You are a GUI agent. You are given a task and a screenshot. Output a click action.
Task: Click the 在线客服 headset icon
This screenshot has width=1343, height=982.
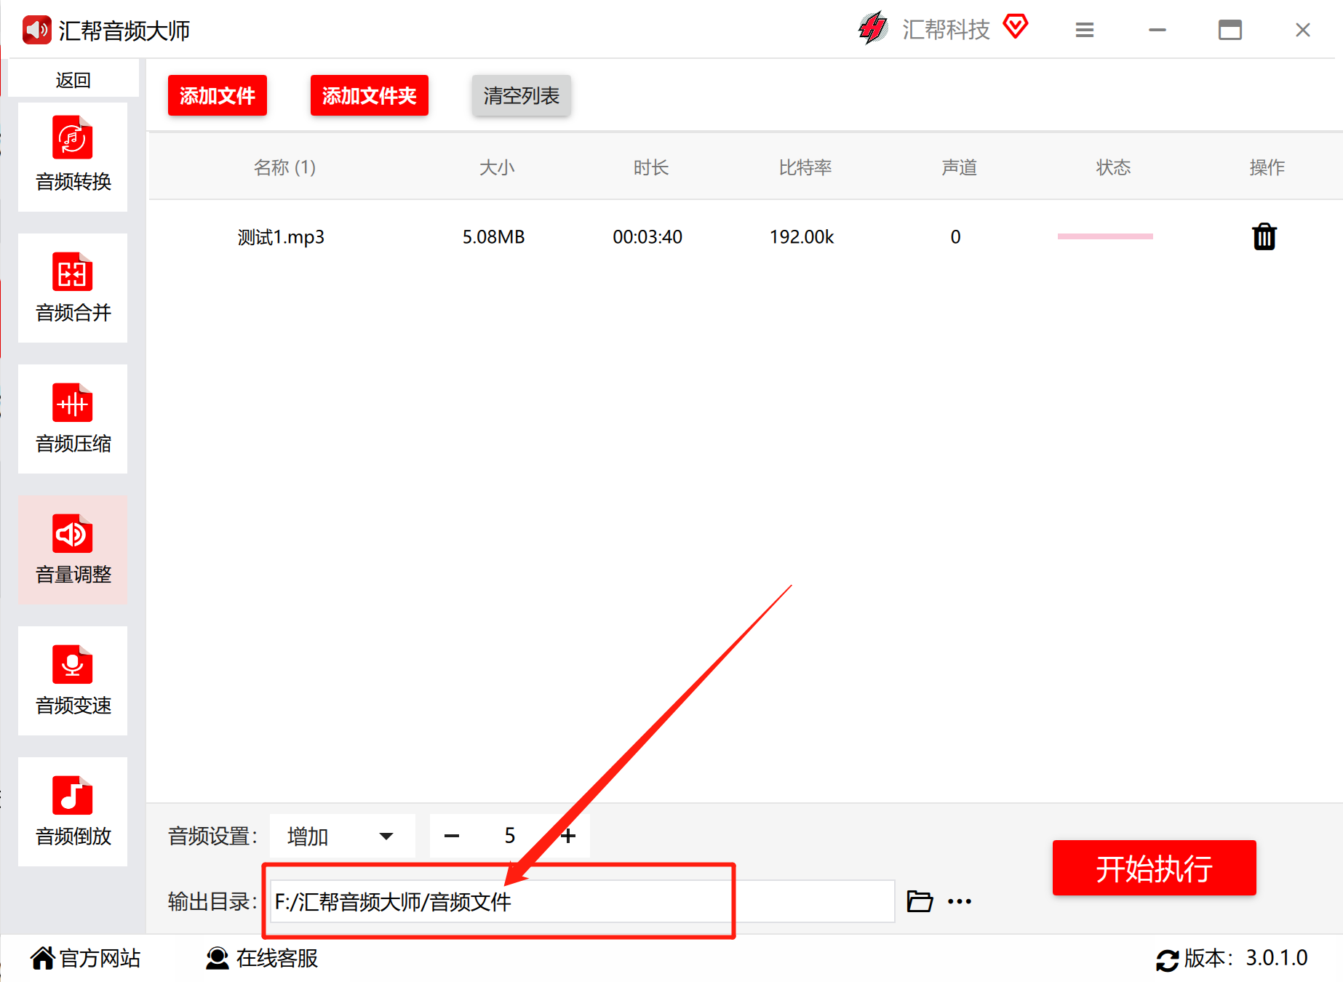click(x=217, y=958)
